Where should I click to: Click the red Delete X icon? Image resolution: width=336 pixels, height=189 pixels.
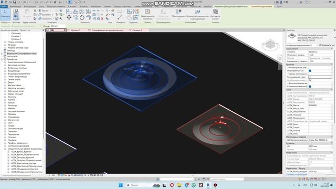coord(102,19)
